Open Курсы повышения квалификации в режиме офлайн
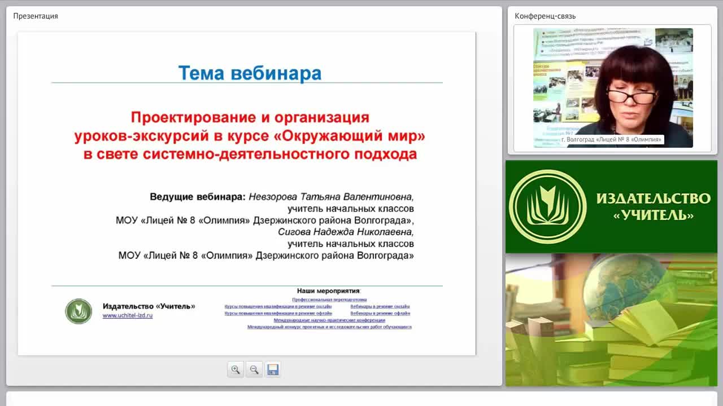Image resolution: width=723 pixels, height=406 pixels. [278, 314]
